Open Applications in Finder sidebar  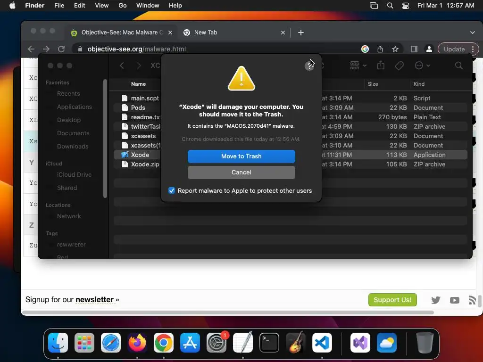(75, 107)
